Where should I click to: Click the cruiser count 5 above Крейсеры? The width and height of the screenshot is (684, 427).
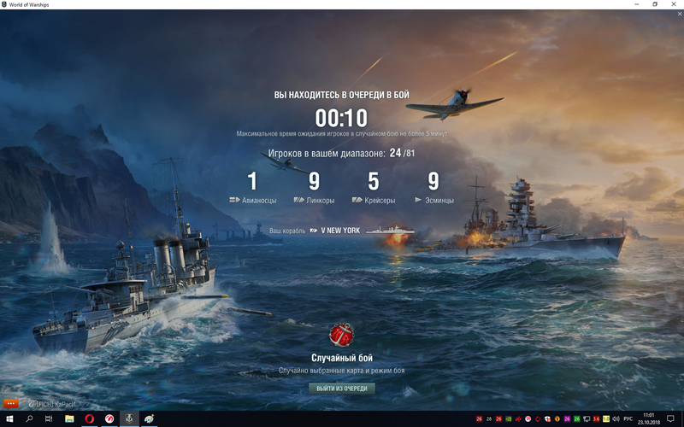click(374, 181)
